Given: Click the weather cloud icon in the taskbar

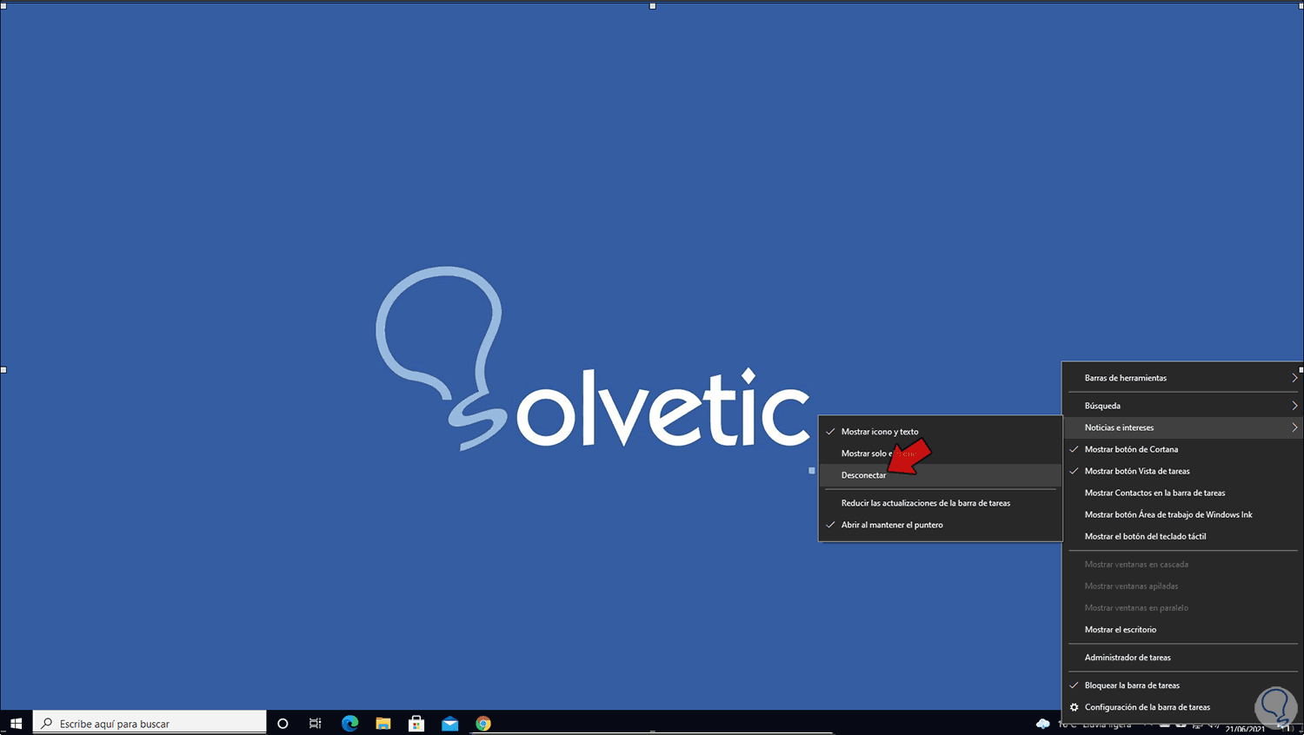Looking at the screenshot, I should [x=1043, y=724].
